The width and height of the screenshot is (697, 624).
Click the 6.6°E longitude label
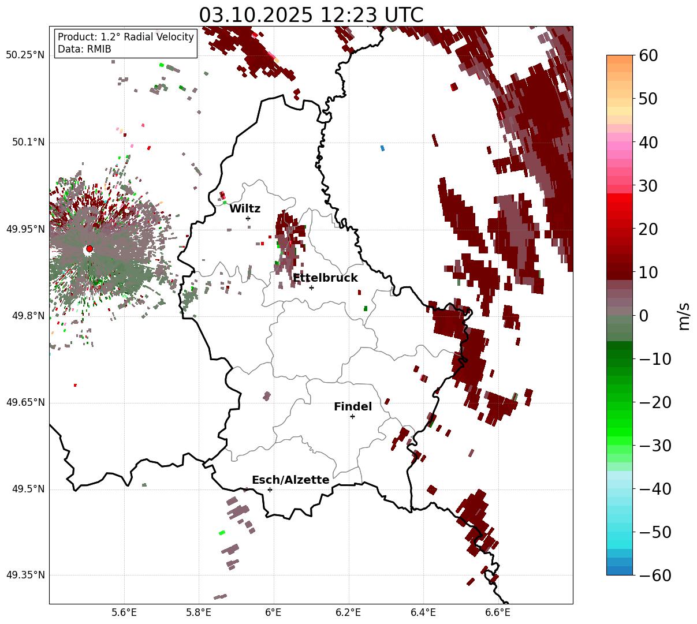[x=498, y=612]
